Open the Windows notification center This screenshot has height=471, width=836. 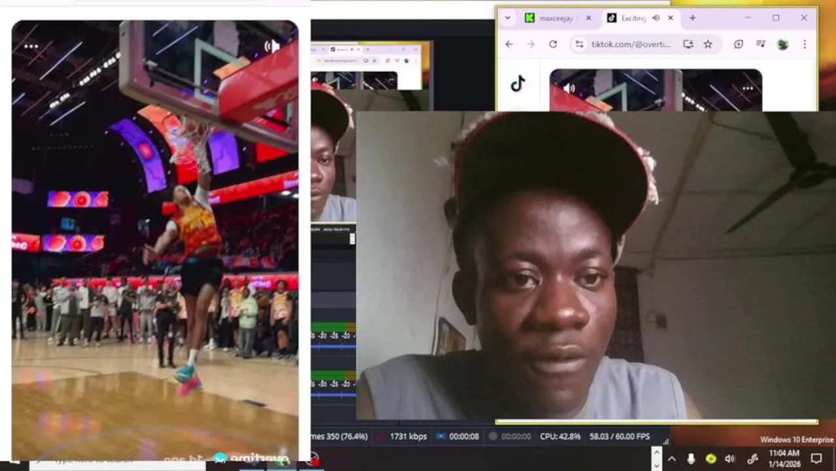(816, 459)
